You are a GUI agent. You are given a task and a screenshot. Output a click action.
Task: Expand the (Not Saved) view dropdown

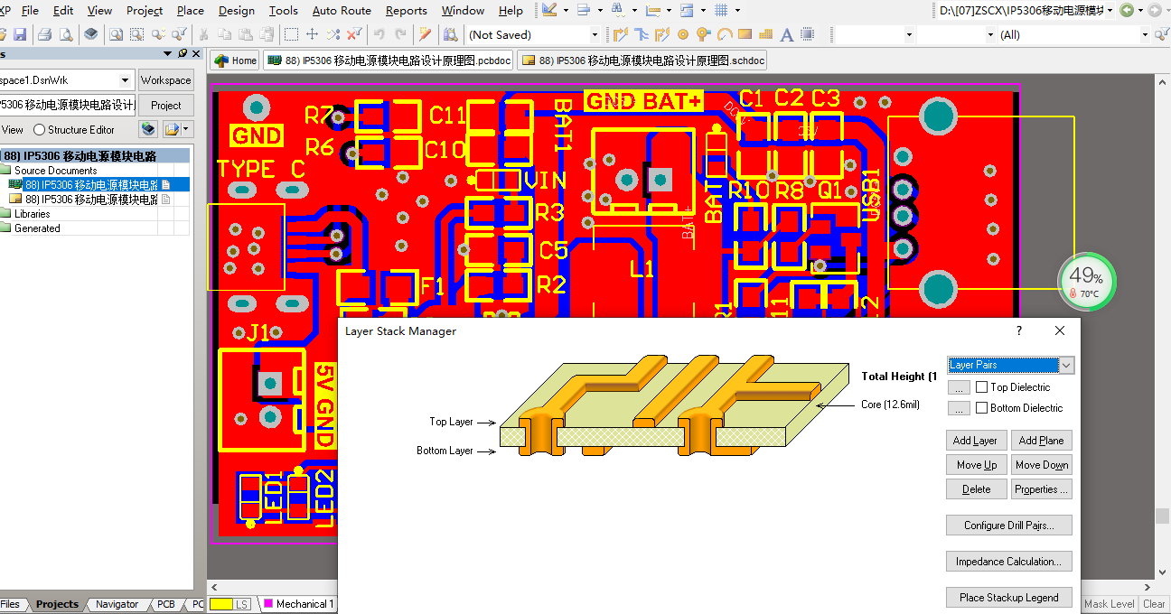pos(595,35)
